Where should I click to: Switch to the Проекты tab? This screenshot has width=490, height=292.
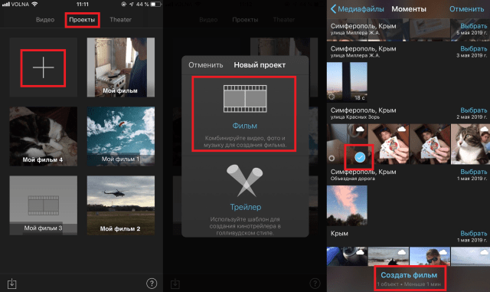pyautogui.click(x=82, y=20)
